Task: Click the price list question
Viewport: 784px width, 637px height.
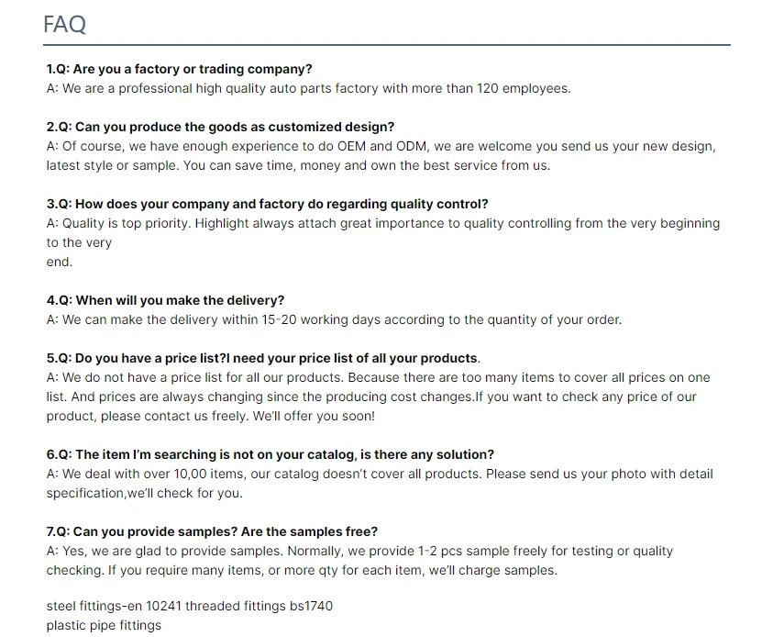Action: pyautogui.click(x=262, y=358)
